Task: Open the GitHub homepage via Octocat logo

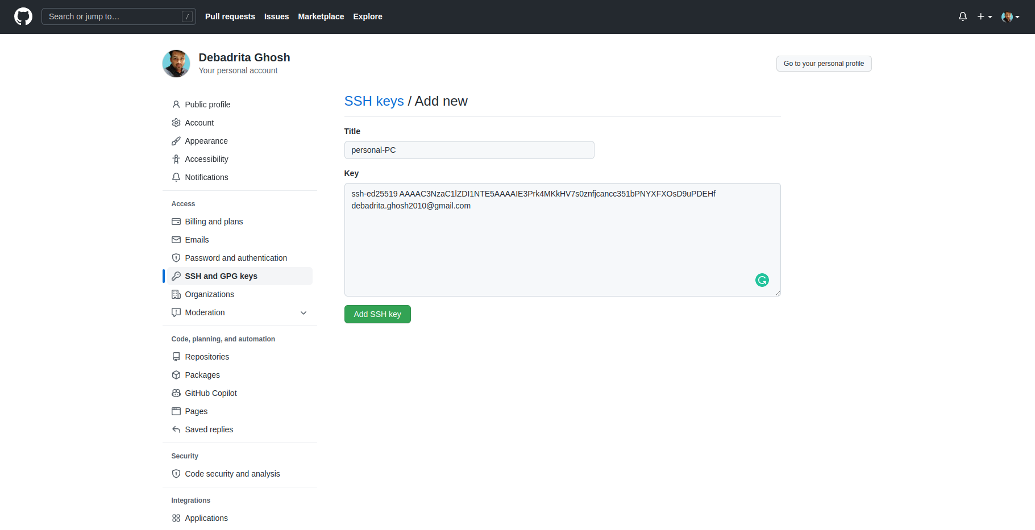Action: (x=23, y=16)
